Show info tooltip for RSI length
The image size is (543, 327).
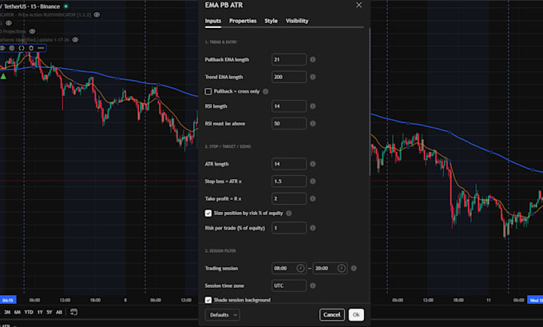[x=313, y=106]
